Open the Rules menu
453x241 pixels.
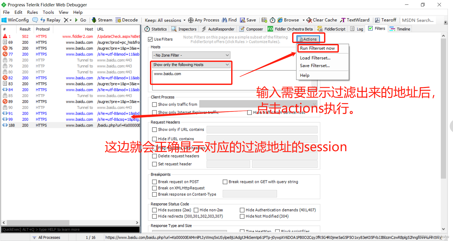click(x=32, y=12)
